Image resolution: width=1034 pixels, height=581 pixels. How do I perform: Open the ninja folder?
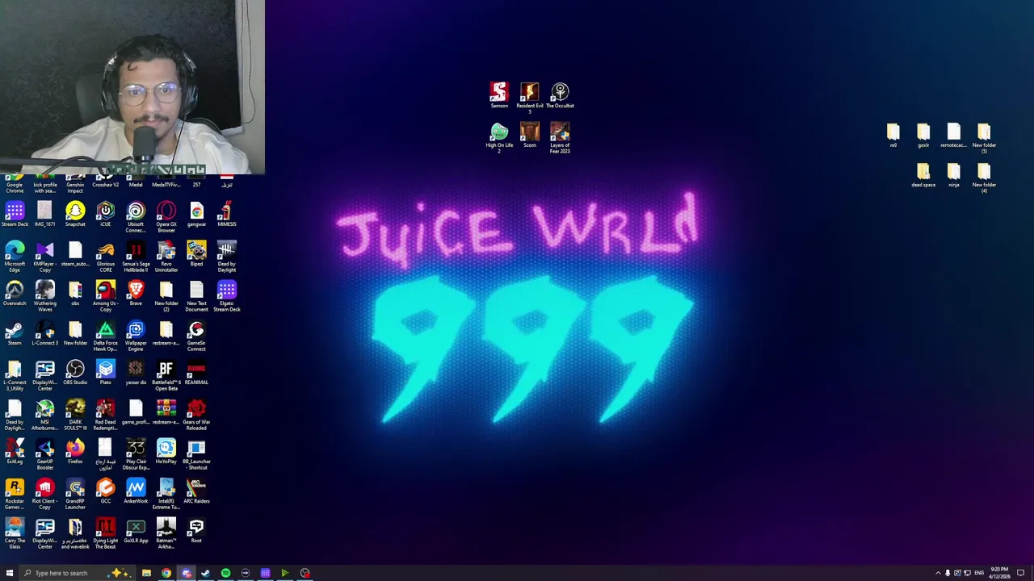point(954,175)
